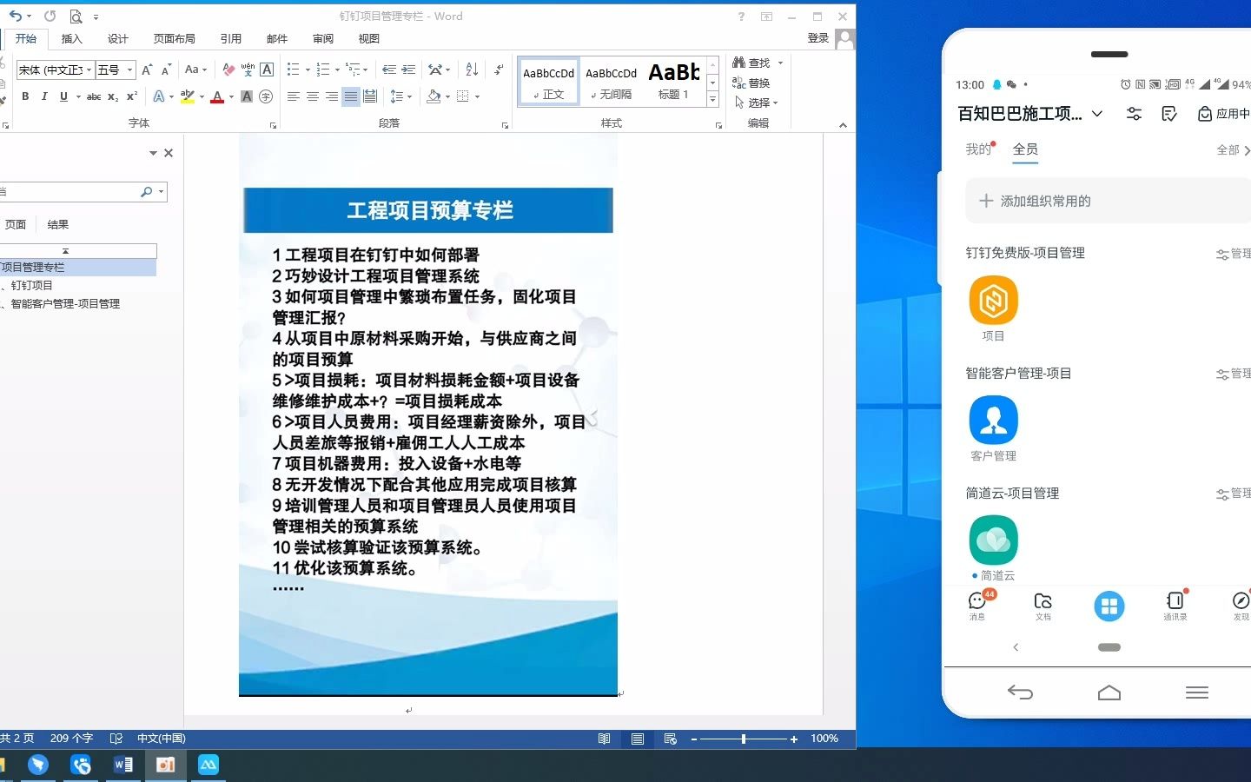The image size is (1251, 782).
Task: Switch to the 设计 ribbon tab
Action: click(x=117, y=38)
